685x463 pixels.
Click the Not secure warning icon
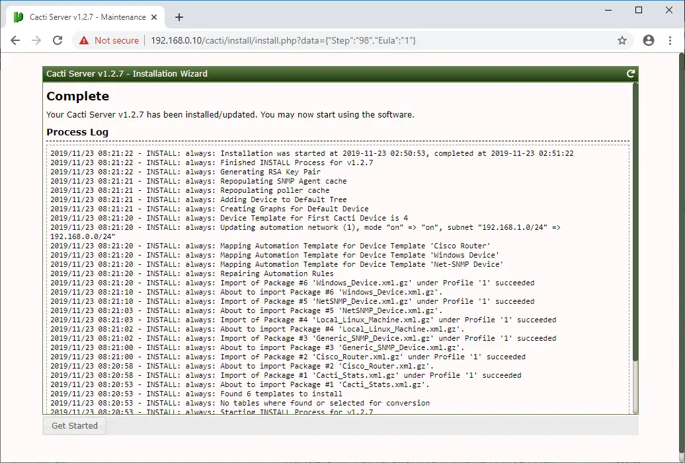(84, 40)
